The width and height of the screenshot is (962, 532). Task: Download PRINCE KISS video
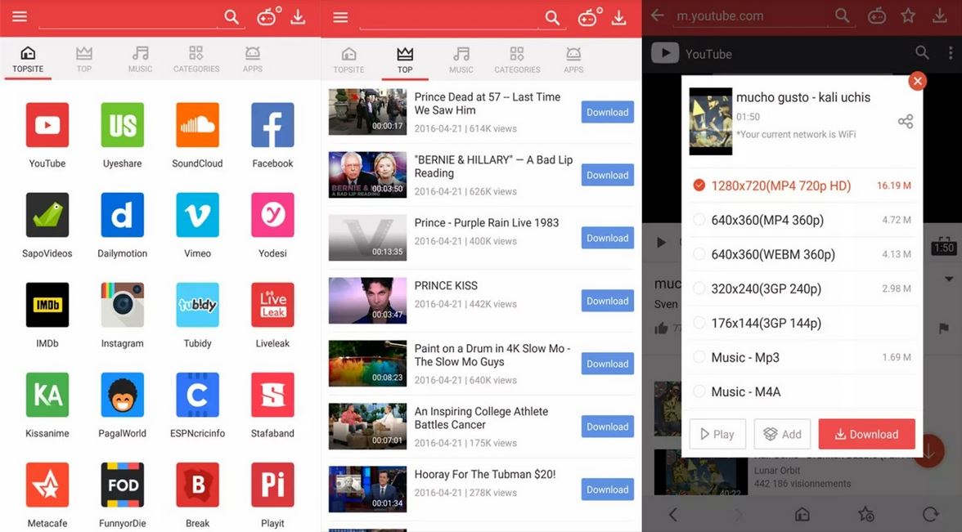coord(607,301)
